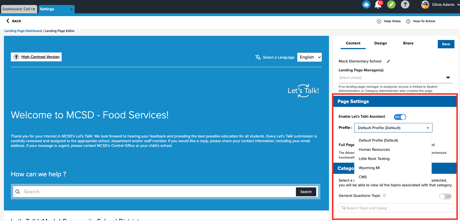Choose Human Resources from profile list
The height and width of the screenshot is (221, 460).
374,150
